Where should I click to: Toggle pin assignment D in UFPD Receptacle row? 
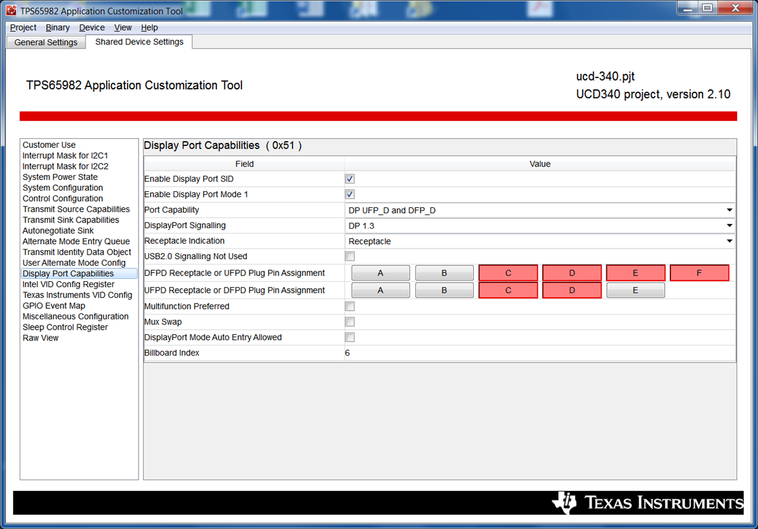point(572,290)
